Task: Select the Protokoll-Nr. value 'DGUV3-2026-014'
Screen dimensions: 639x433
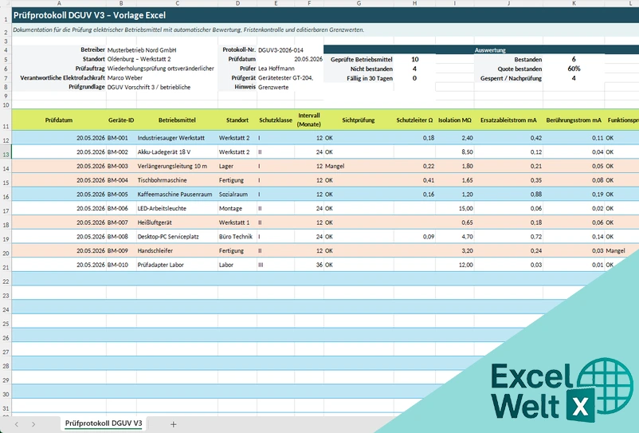Action: (280, 49)
